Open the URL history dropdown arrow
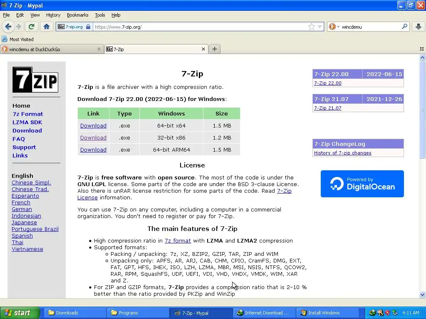 [x=320, y=27]
